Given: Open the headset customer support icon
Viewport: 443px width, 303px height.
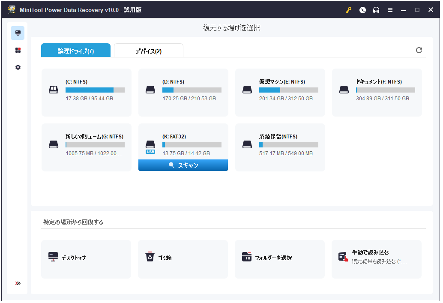Looking at the screenshot, I should 376,9.
